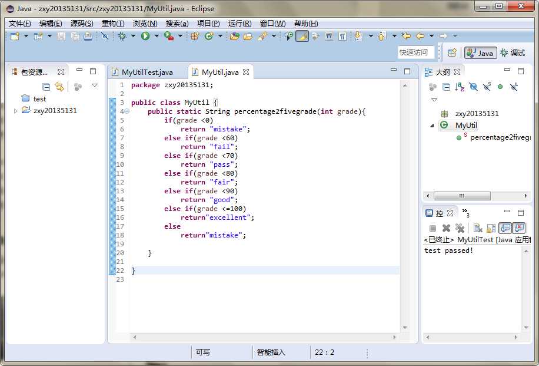Click Remove All Terminated Launches icon
The image size is (539, 366).
pos(460,228)
